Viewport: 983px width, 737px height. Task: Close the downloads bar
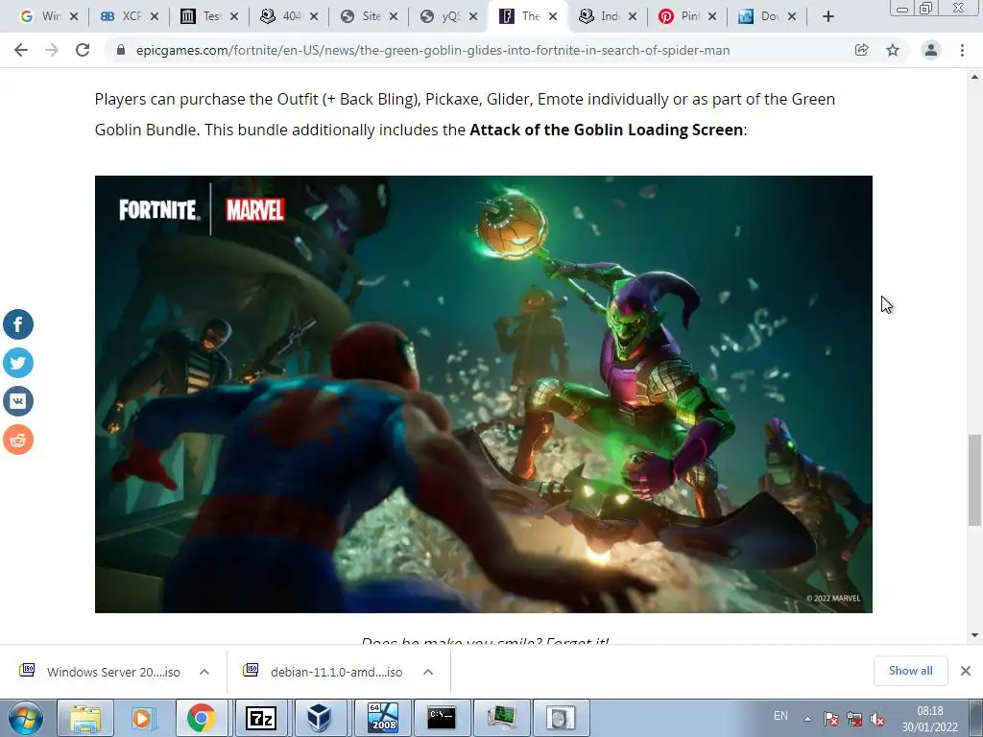coord(966,671)
